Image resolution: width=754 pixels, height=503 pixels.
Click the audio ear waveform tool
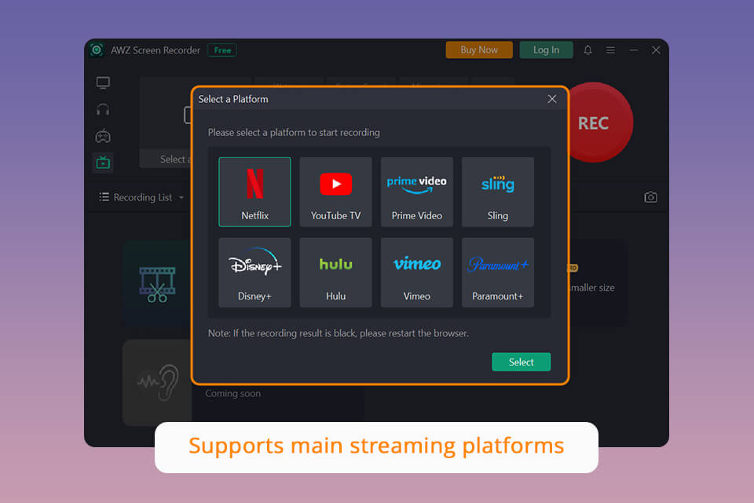(x=158, y=383)
